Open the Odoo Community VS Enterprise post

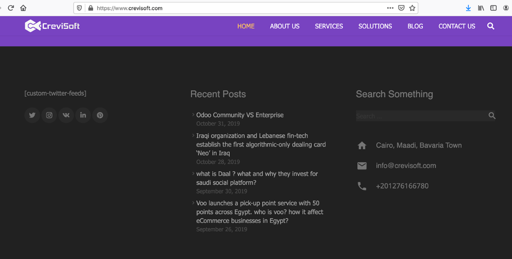[240, 115]
